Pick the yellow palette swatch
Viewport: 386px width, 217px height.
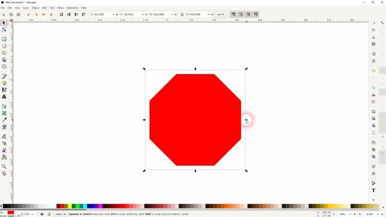(70, 206)
